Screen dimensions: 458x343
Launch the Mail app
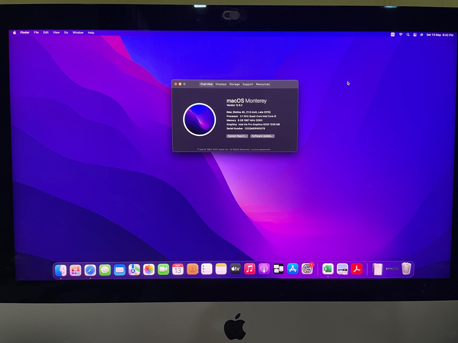point(119,269)
